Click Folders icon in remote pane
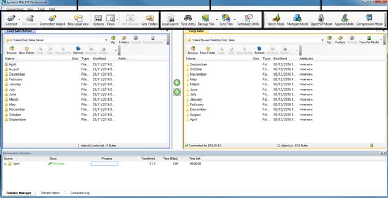The height and width of the screenshot is (198, 388). [x=340, y=40]
